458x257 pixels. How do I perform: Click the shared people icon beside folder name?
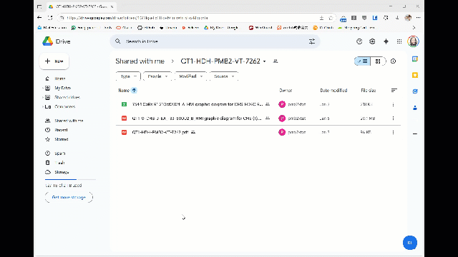click(x=276, y=61)
